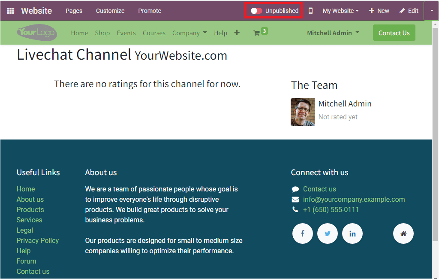The image size is (439, 279).
Task: Open the Twitter social icon
Action: point(328,234)
